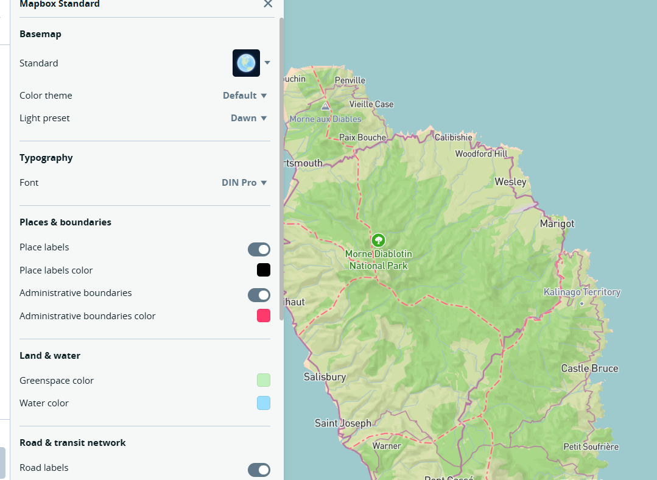657x480 pixels.
Task: Open the Color theme Default dropdown
Action: coord(245,96)
